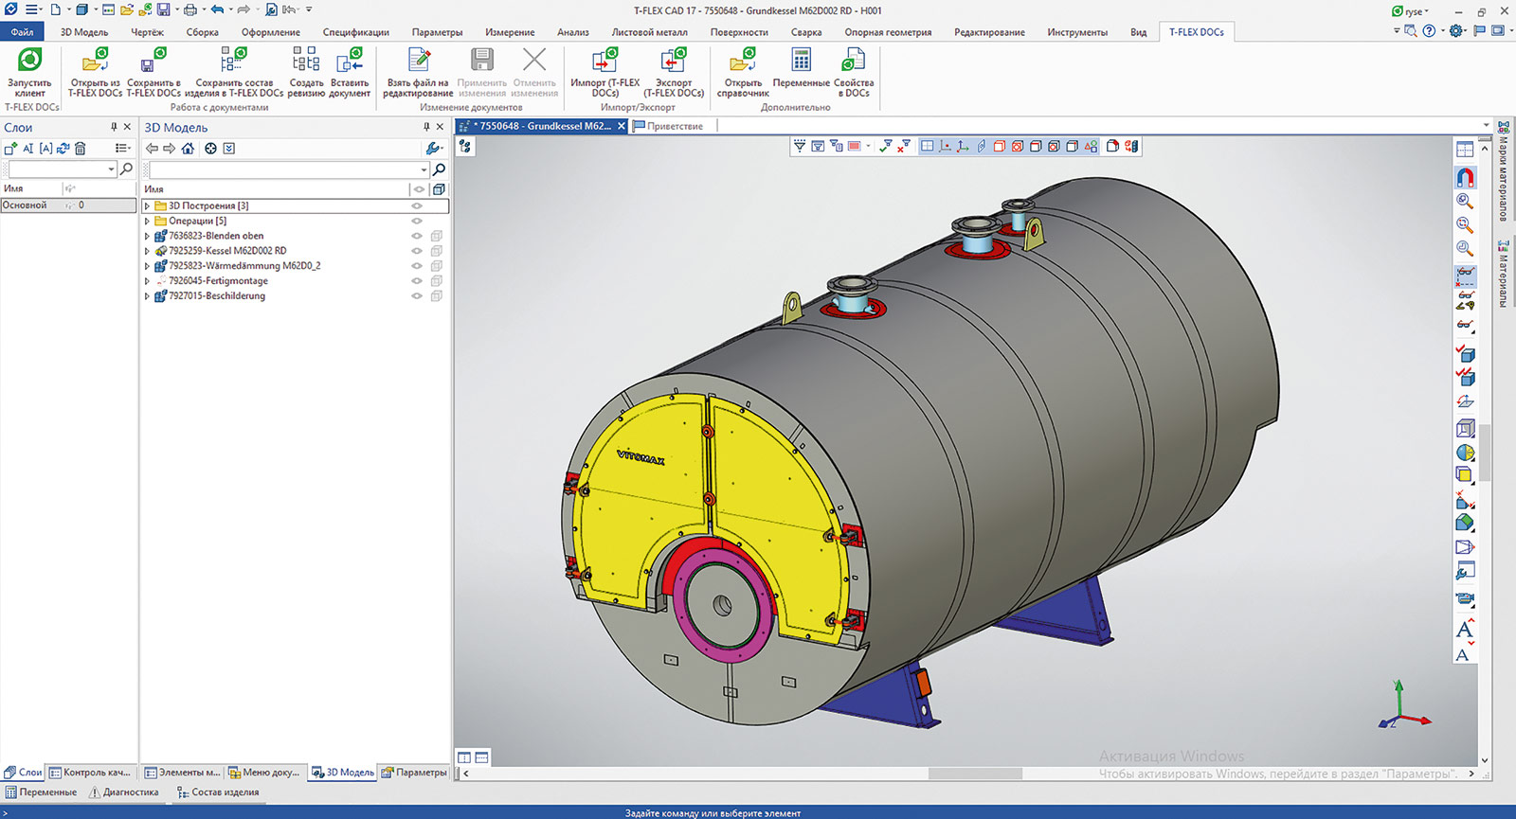Create a new layer in Слои panel
This screenshot has width=1516, height=819.
pos(10,149)
